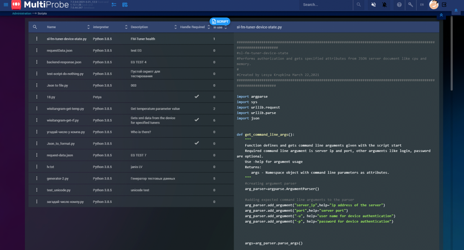Click the key icon in top bar

click(x=411, y=5)
